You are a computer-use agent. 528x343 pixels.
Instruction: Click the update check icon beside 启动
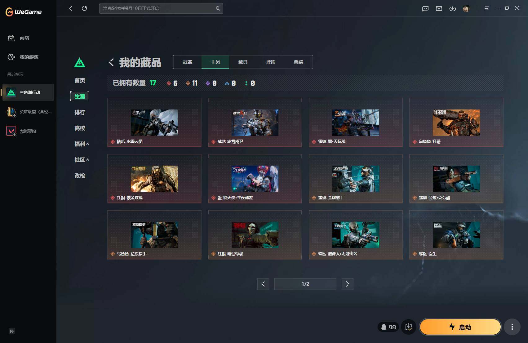(409, 327)
